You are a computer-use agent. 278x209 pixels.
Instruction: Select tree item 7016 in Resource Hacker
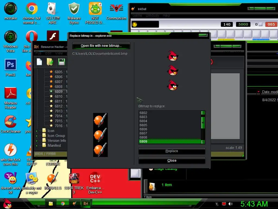pyautogui.click(x=59, y=126)
